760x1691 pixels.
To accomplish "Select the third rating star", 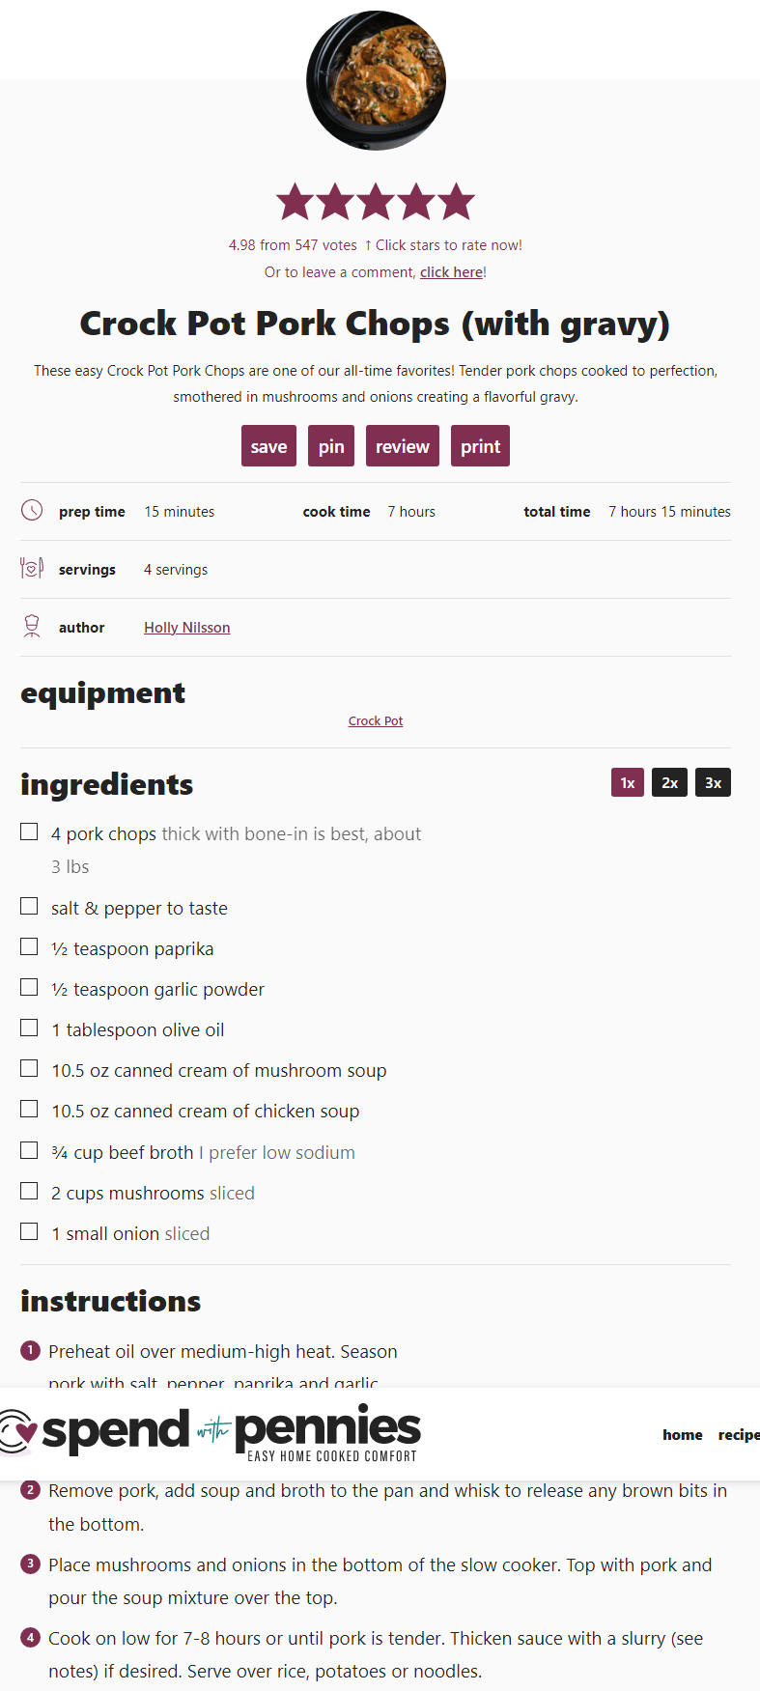I will [x=376, y=202].
